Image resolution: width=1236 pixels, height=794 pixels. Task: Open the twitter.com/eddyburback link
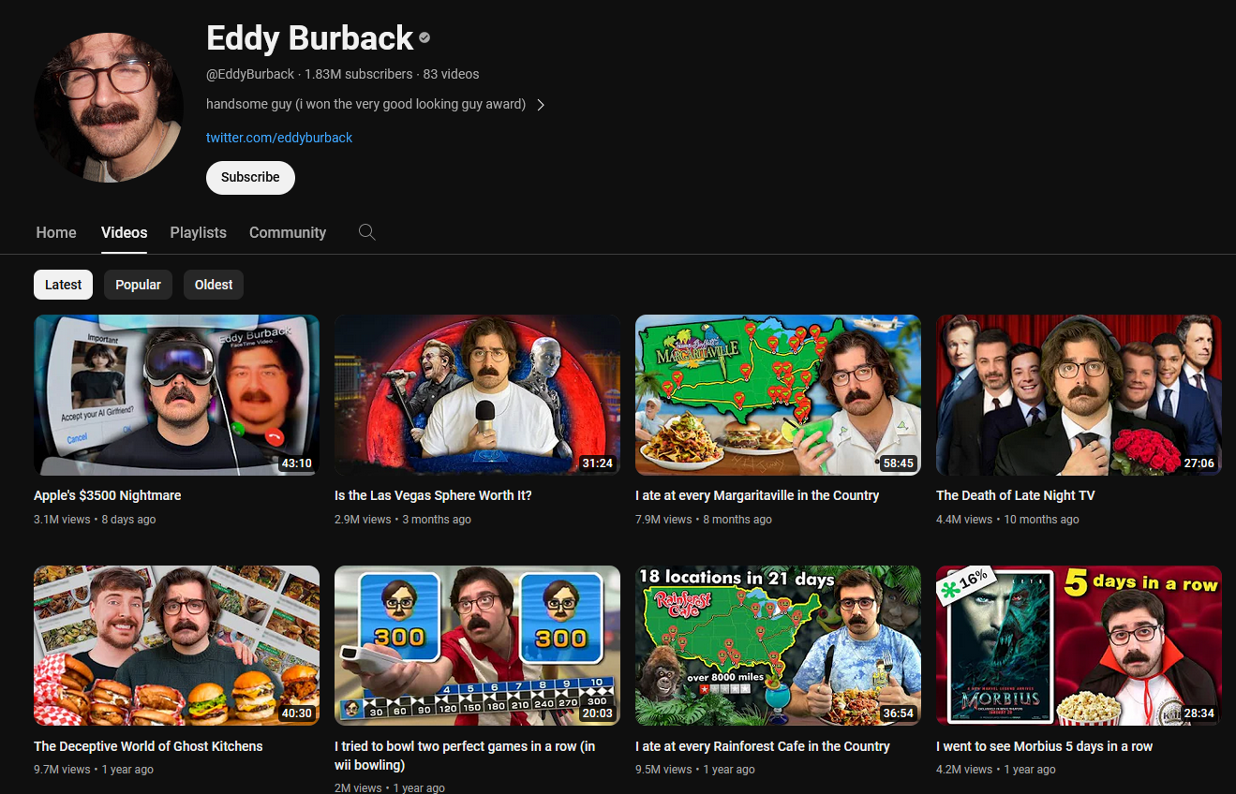pyautogui.click(x=279, y=138)
